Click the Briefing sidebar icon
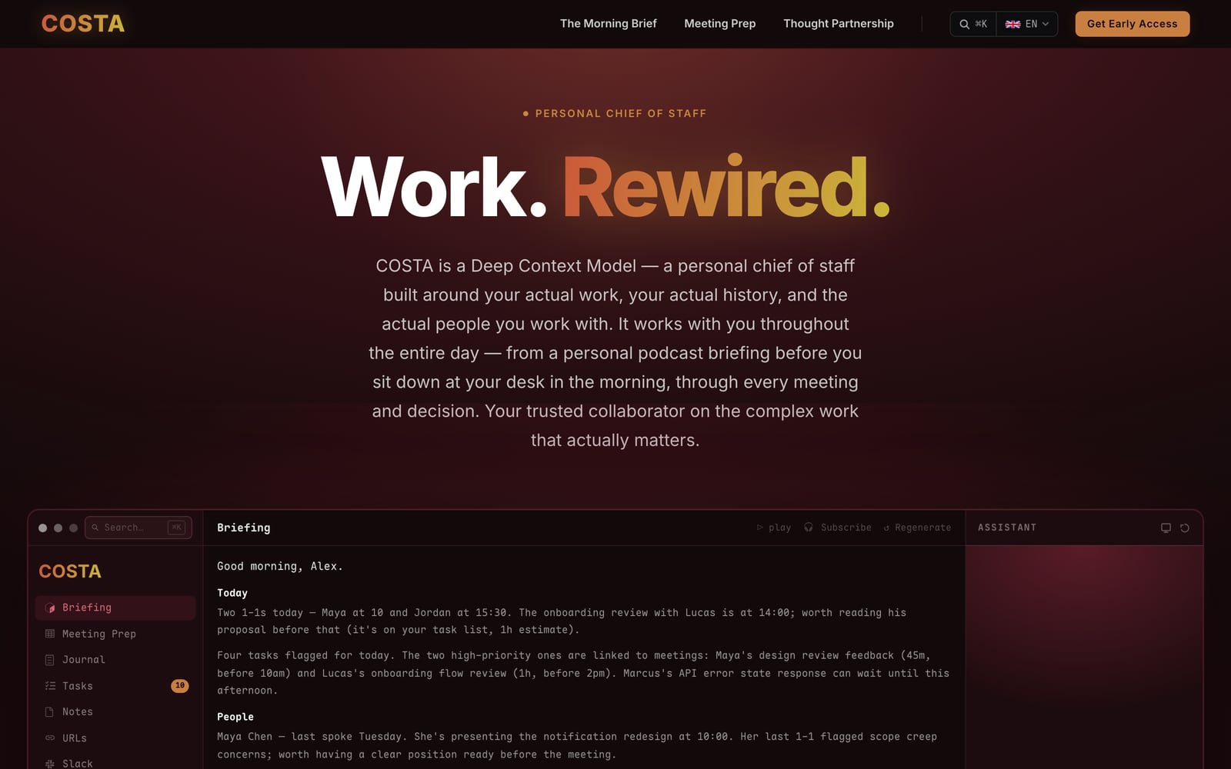1231x769 pixels. [x=50, y=608]
